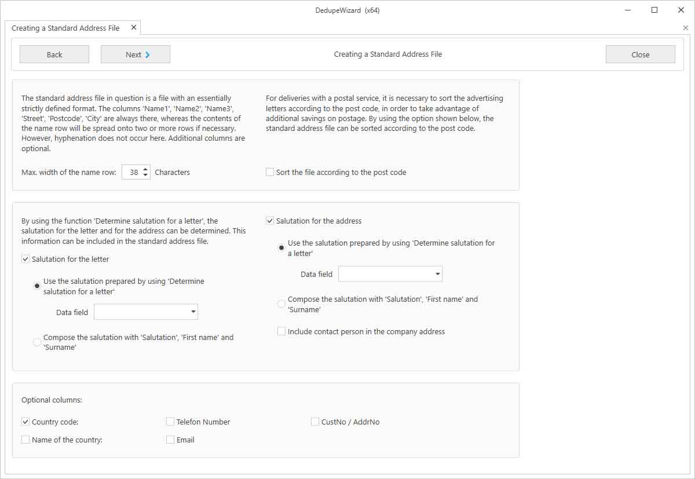Click the Back button

tap(54, 54)
